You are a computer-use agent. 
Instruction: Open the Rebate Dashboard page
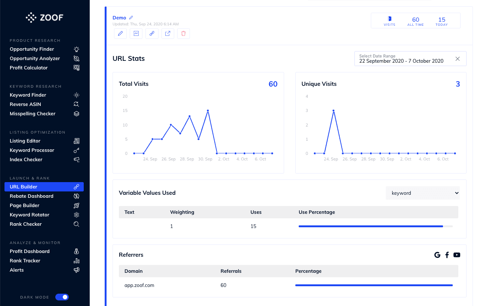point(31,196)
